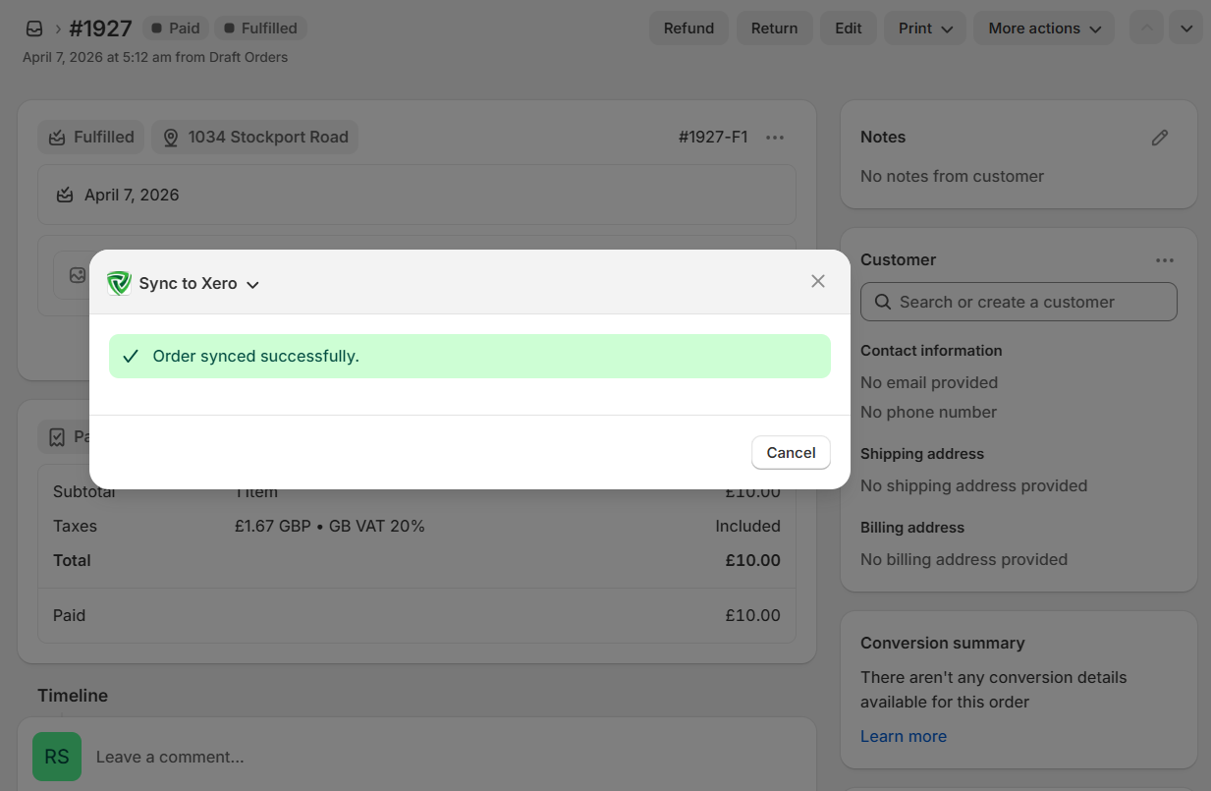Click the Sync to Xero app logo
The width and height of the screenshot is (1211, 791).
pyautogui.click(x=119, y=283)
